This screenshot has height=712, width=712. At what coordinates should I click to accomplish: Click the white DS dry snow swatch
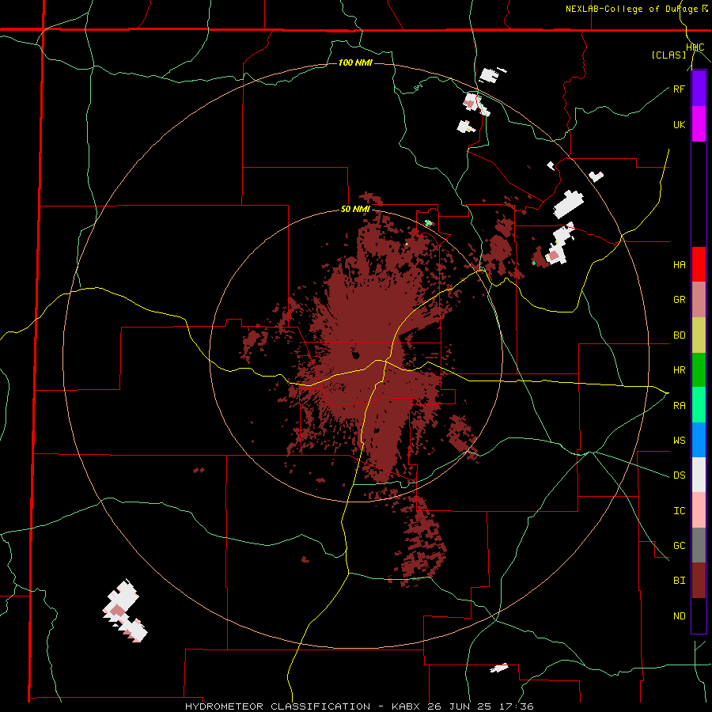click(699, 475)
